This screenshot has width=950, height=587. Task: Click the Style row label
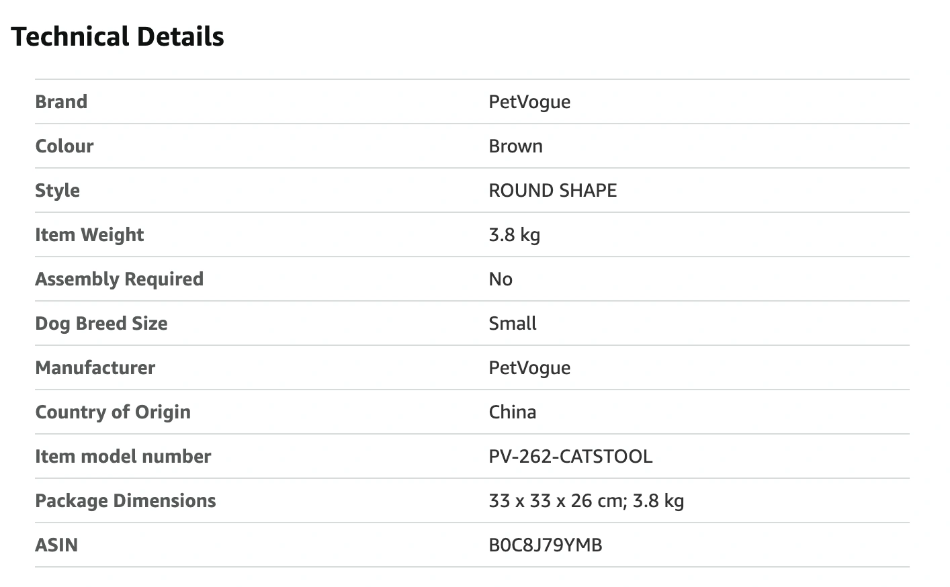57,191
